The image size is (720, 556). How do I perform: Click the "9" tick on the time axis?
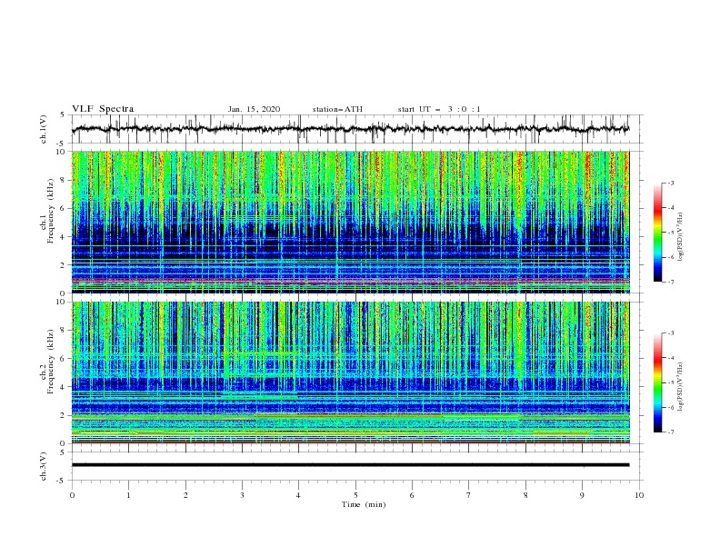click(x=582, y=495)
